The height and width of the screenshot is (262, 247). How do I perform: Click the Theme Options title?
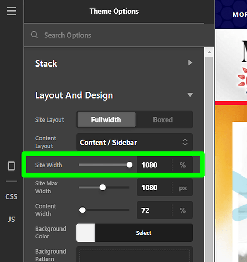coord(114,11)
